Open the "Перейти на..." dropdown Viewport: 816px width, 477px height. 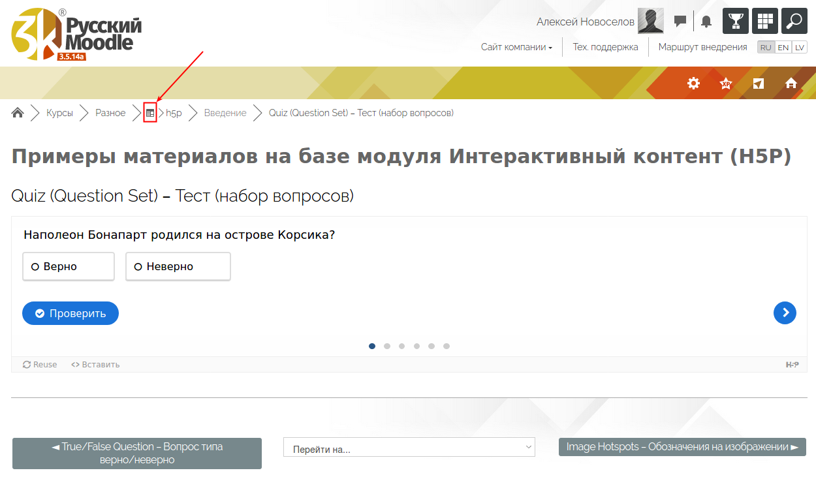click(409, 448)
